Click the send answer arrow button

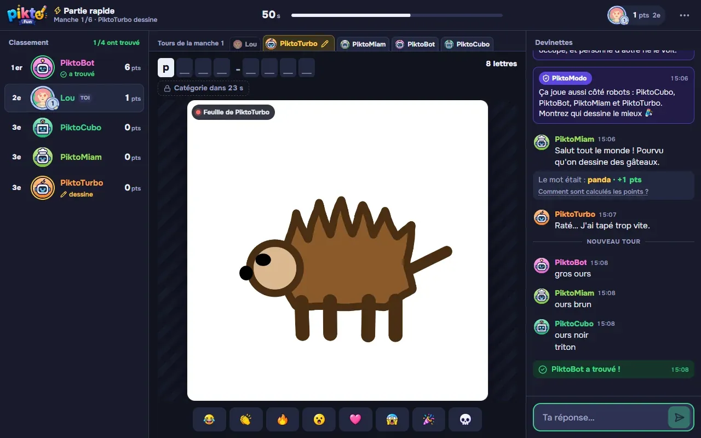click(x=679, y=417)
